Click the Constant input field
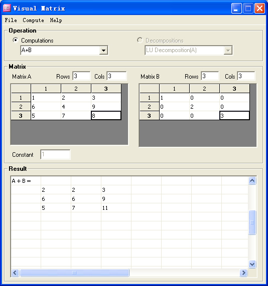 [55, 154]
